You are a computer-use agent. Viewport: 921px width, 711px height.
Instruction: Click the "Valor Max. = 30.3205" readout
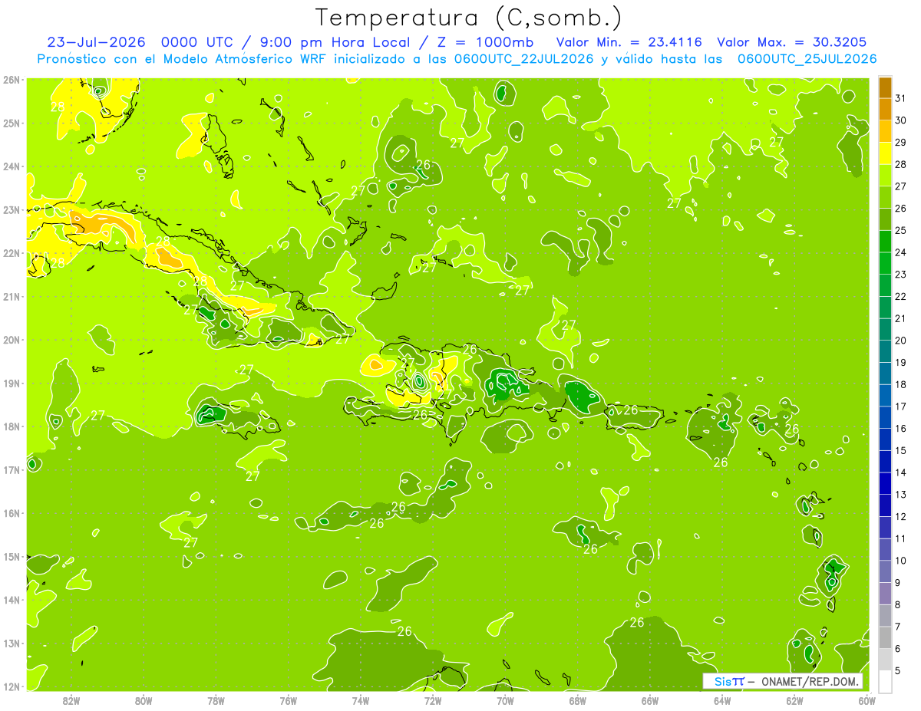791,42
